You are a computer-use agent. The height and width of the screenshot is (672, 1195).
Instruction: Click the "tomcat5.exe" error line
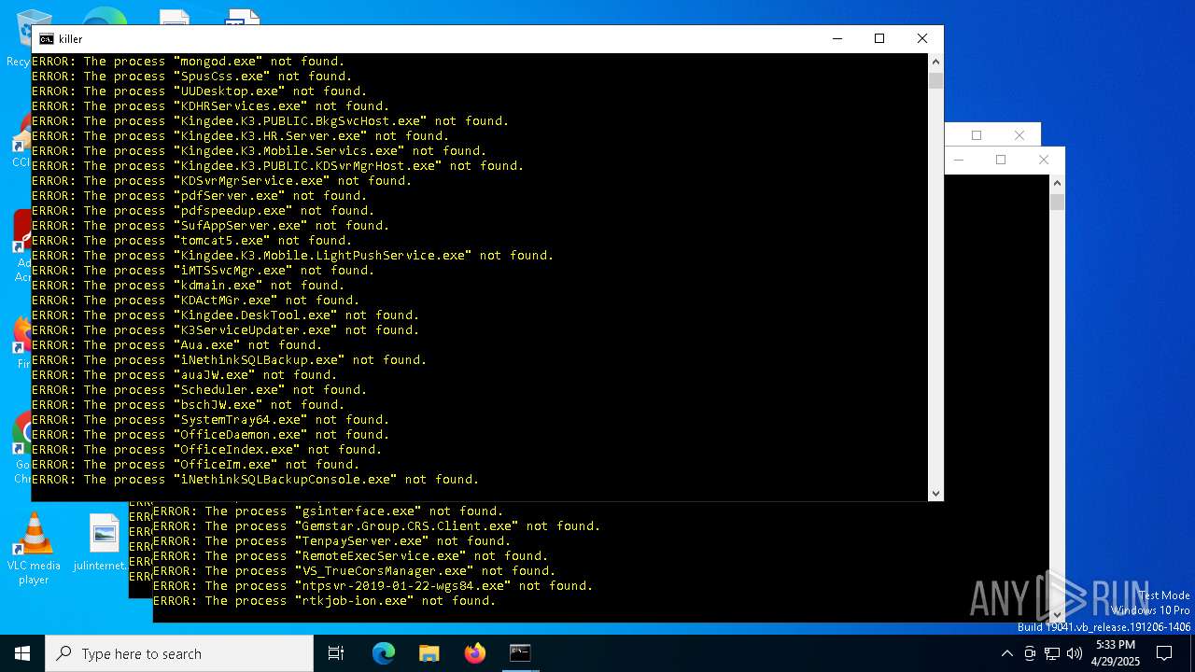click(191, 241)
